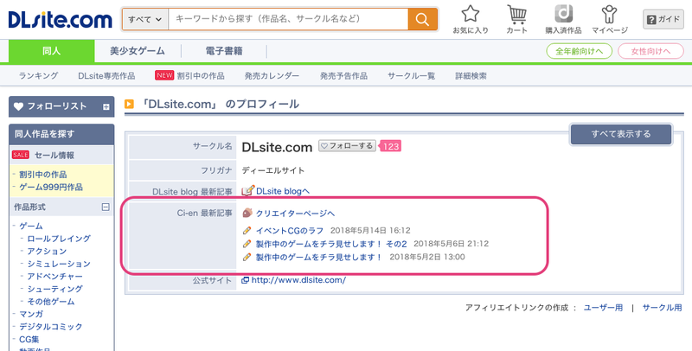Click pencil icon beside 2018年5月2日 article

[x=247, y=257]
